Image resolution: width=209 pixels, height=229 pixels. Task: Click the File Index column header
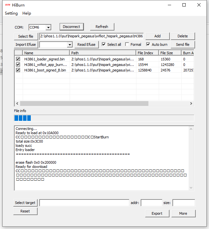coord(147,53)
